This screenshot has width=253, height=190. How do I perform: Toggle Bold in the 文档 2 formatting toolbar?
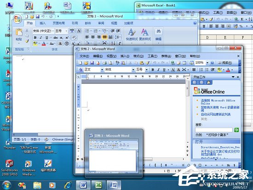[153, 70]
